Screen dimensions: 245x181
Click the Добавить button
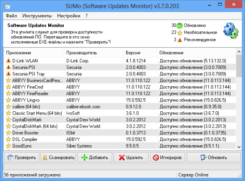click(95, 158)
